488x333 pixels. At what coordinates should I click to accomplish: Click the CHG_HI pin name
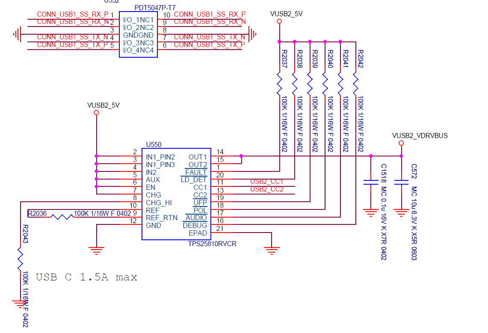click(159, 203)
